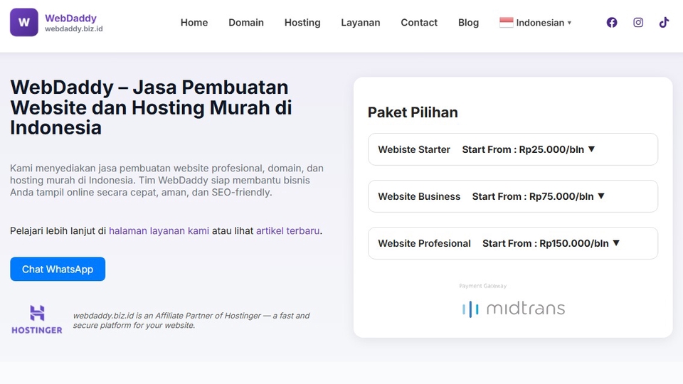
Task: Expand the Website Profesional package
Action: [512, 243]
